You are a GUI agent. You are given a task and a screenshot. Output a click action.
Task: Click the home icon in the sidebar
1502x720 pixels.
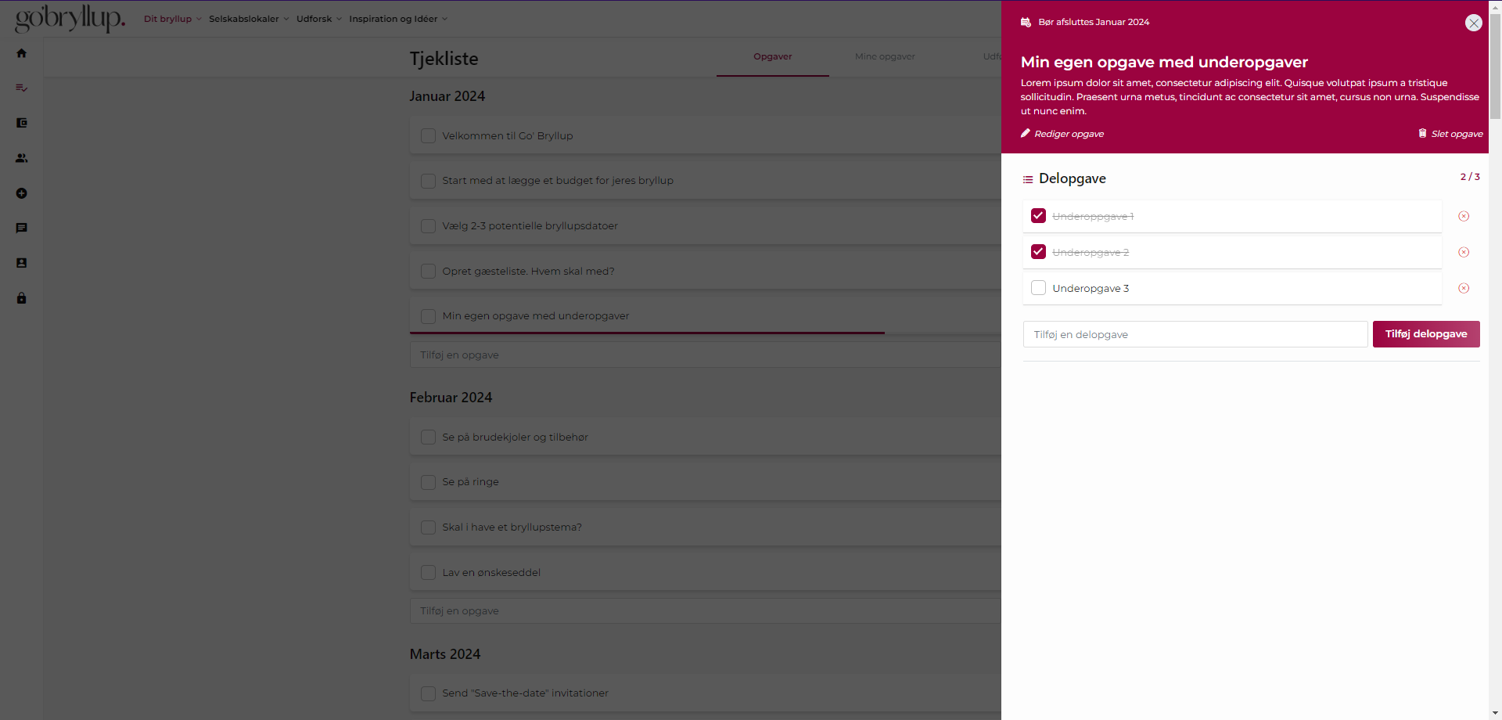[x=22, y=53]
